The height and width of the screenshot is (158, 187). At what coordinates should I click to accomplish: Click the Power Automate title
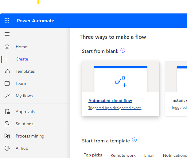(x=36, y=21)
